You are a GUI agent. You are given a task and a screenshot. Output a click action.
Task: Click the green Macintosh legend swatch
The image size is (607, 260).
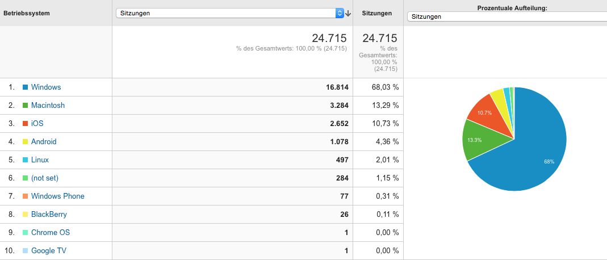pos(25,106)
